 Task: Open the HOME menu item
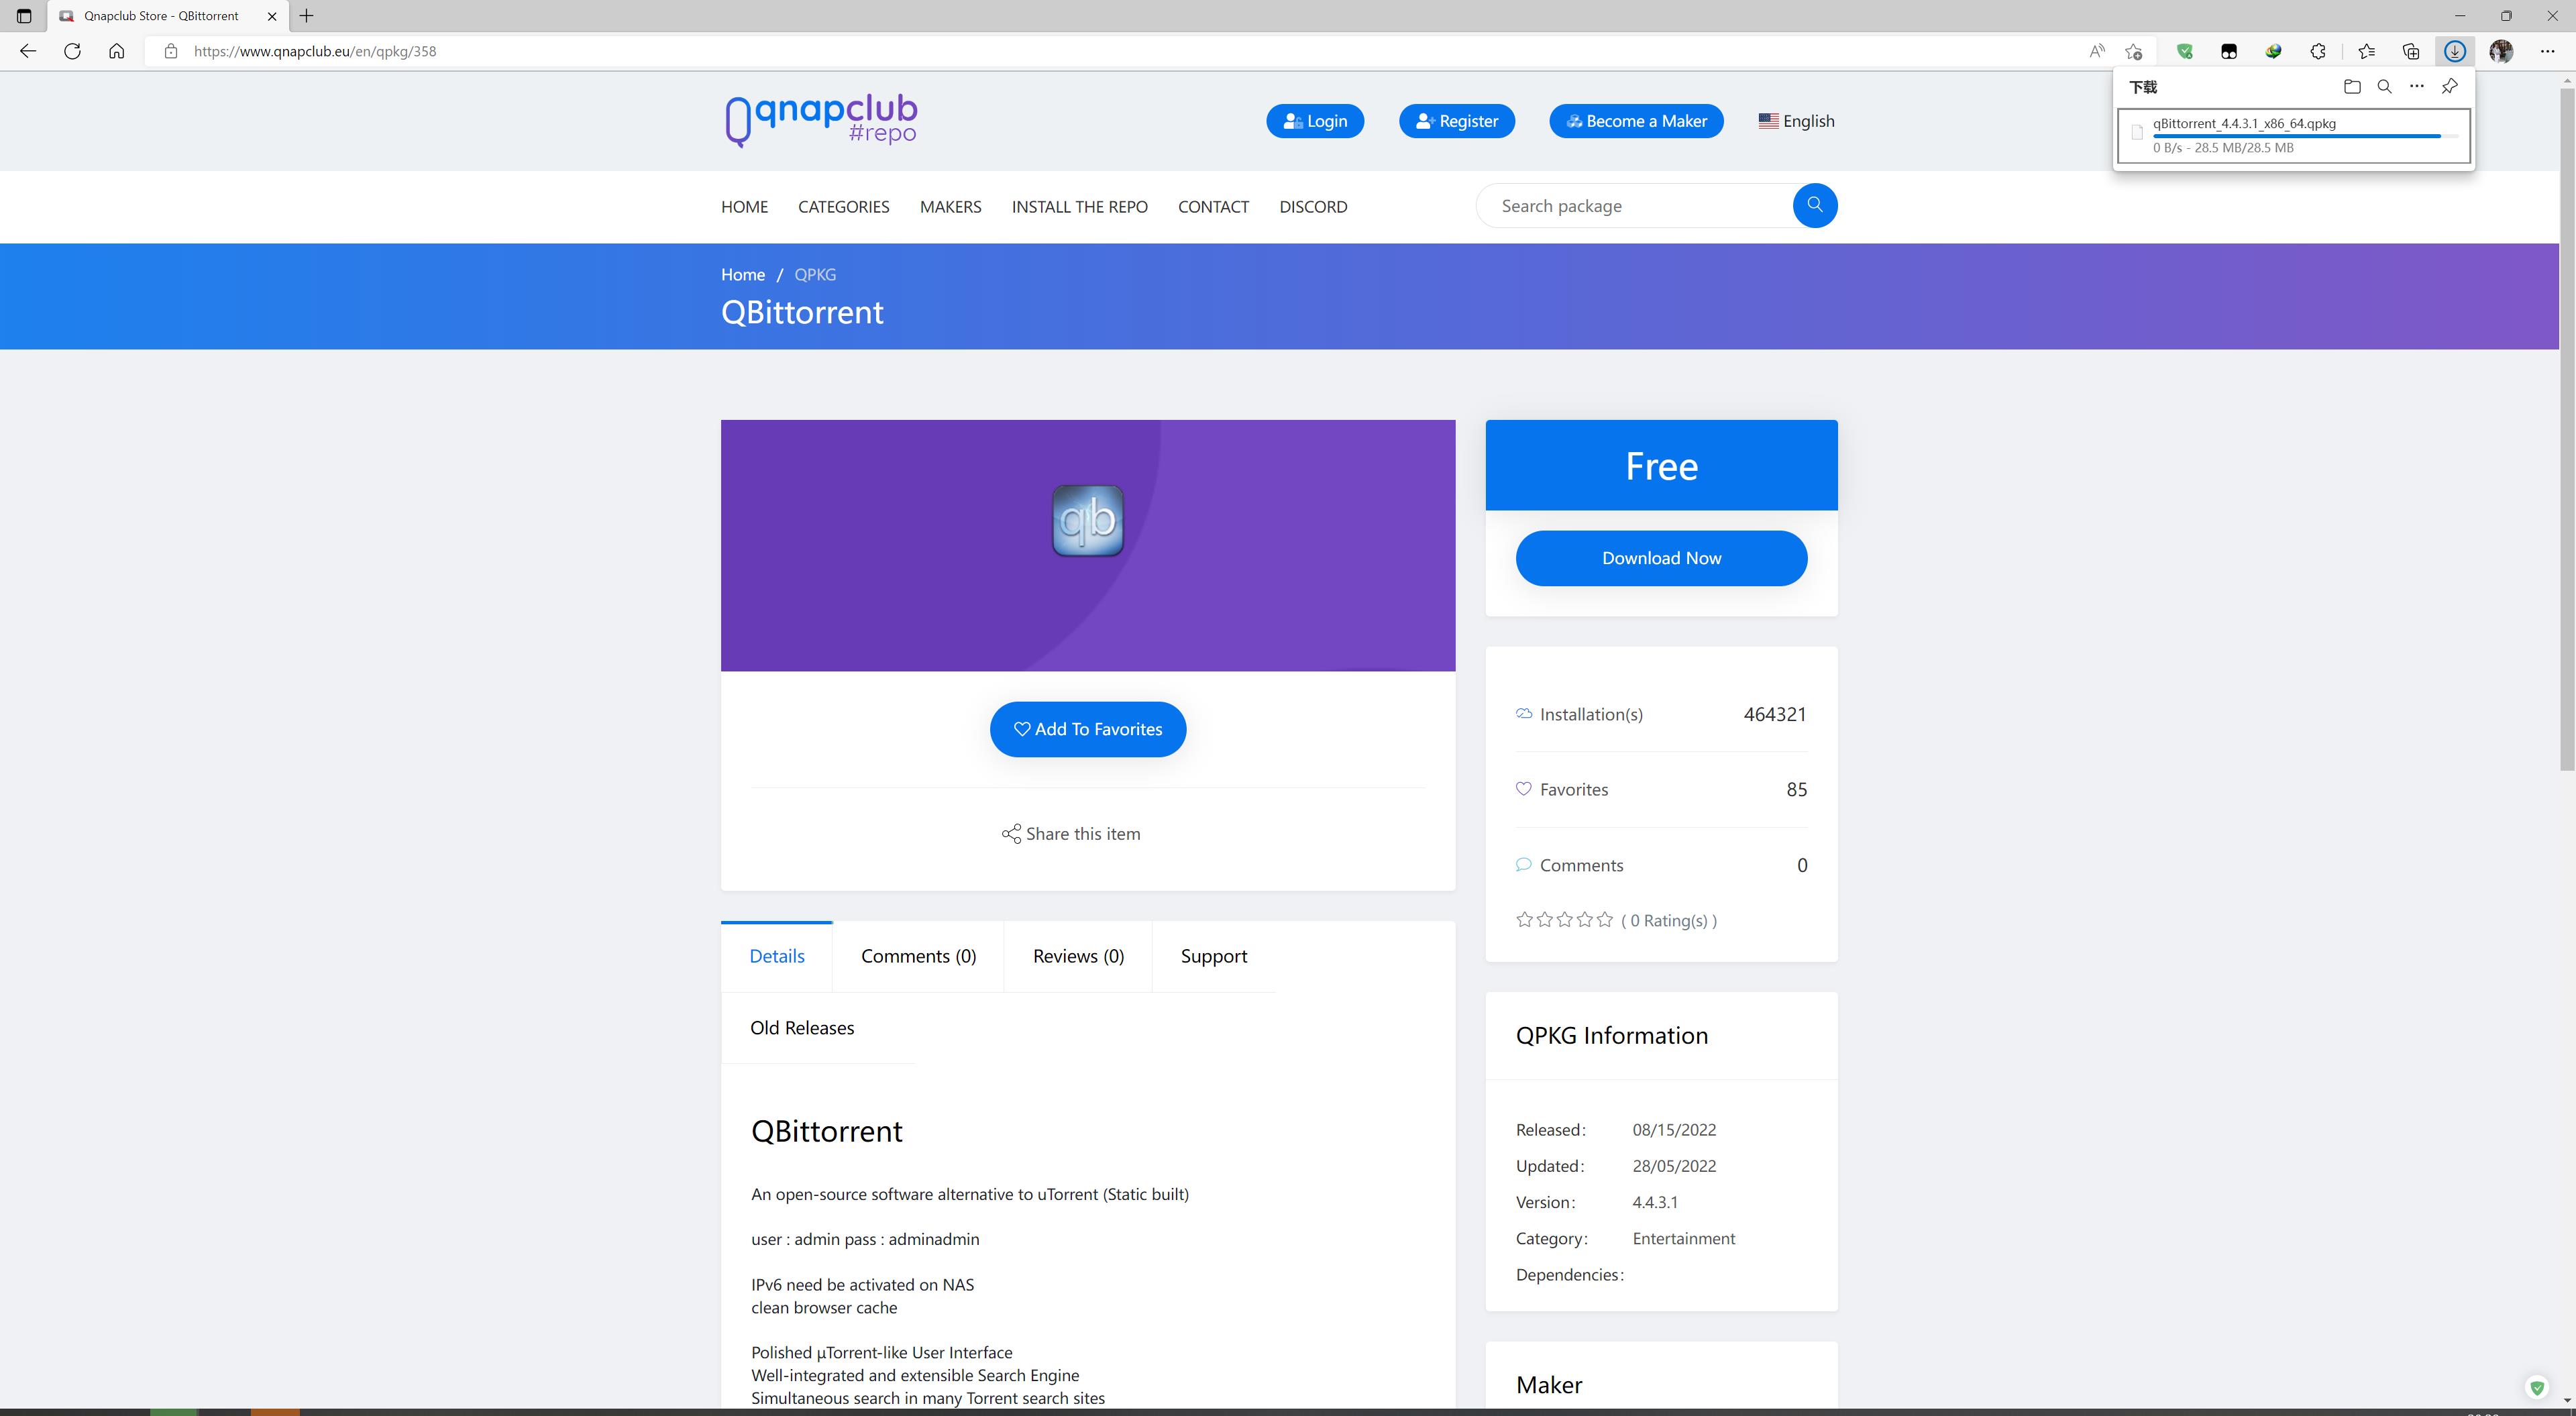point(744,207)
